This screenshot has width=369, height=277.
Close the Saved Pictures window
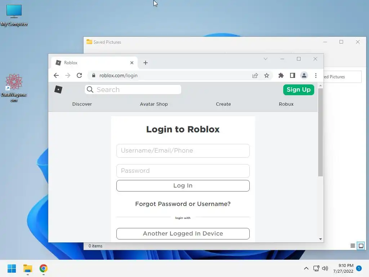point(358,42)
